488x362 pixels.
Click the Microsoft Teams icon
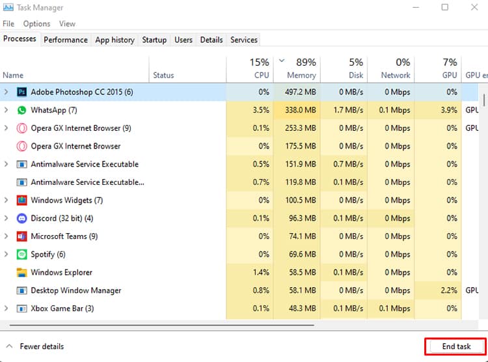pos(21,236)
